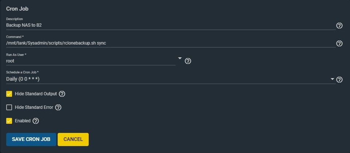Click the Enabled label text
Screen dimensions: 350x153
(23, 121)
